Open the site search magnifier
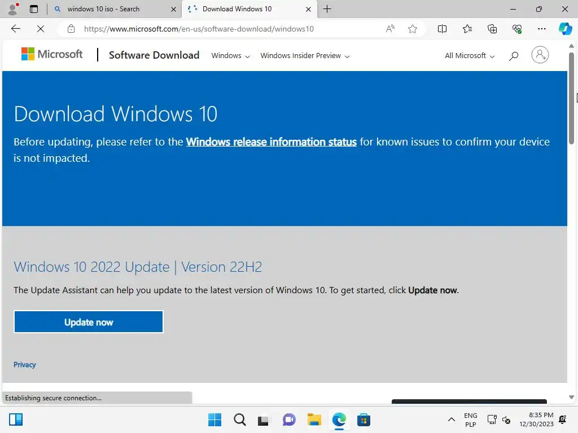 click(514, 56)
